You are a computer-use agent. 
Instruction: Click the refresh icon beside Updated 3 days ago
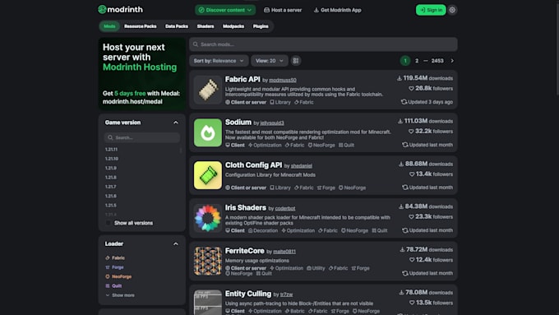[404, 102]
